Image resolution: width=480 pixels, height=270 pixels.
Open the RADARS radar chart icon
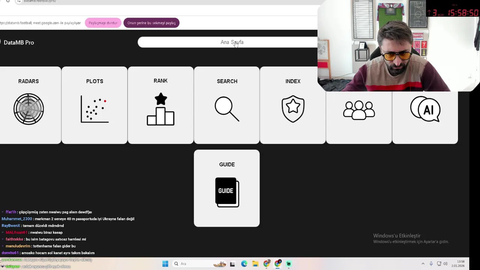[x=28, y=109]
